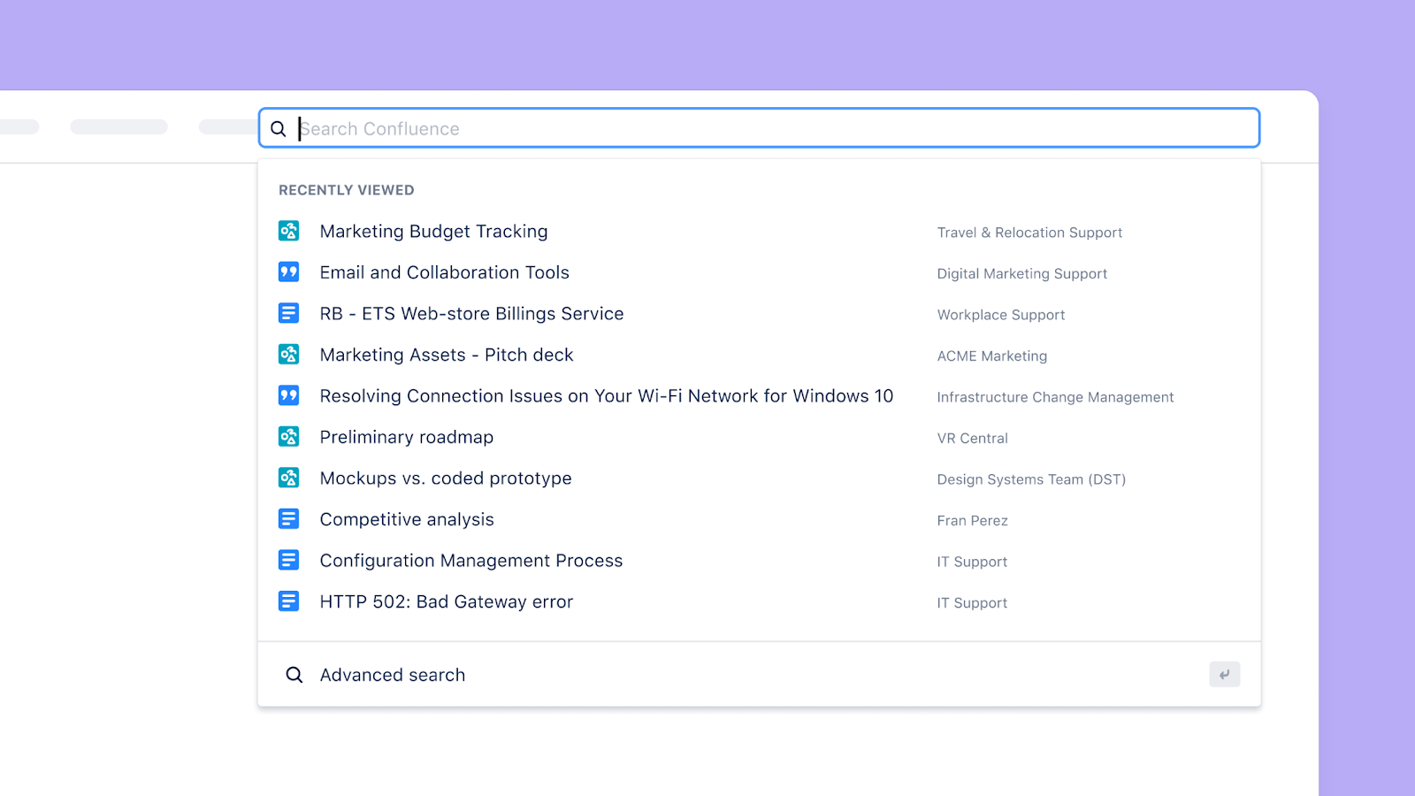Click Advanced search
This screenshot has height=796, width=1415.
[x=392, y=674]
